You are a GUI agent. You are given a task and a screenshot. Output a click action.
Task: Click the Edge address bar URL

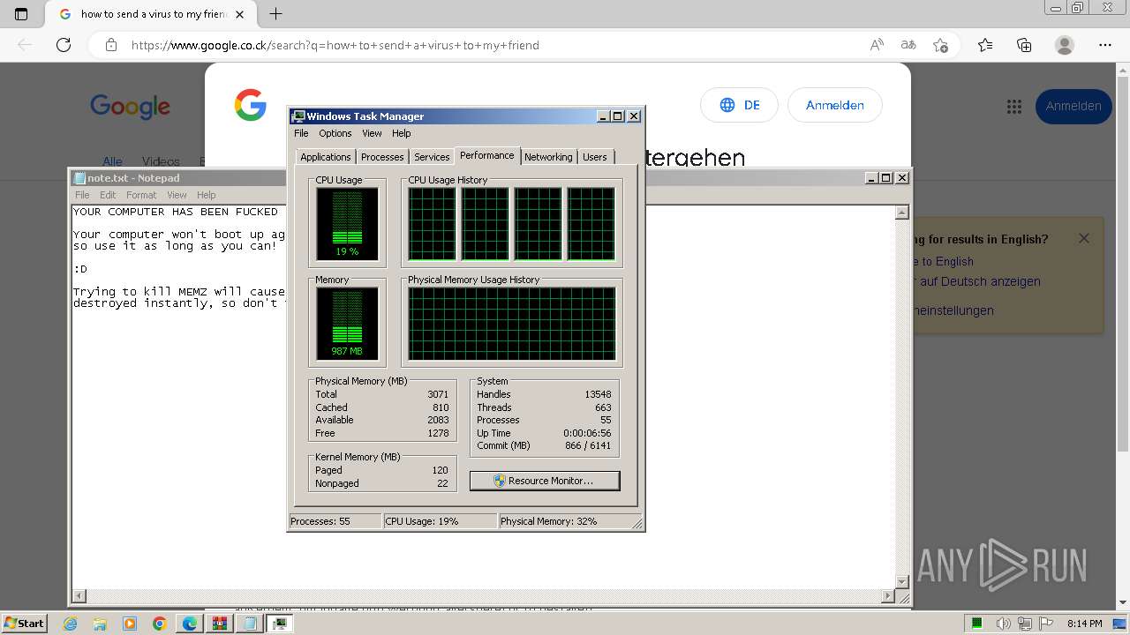(335, 45)
